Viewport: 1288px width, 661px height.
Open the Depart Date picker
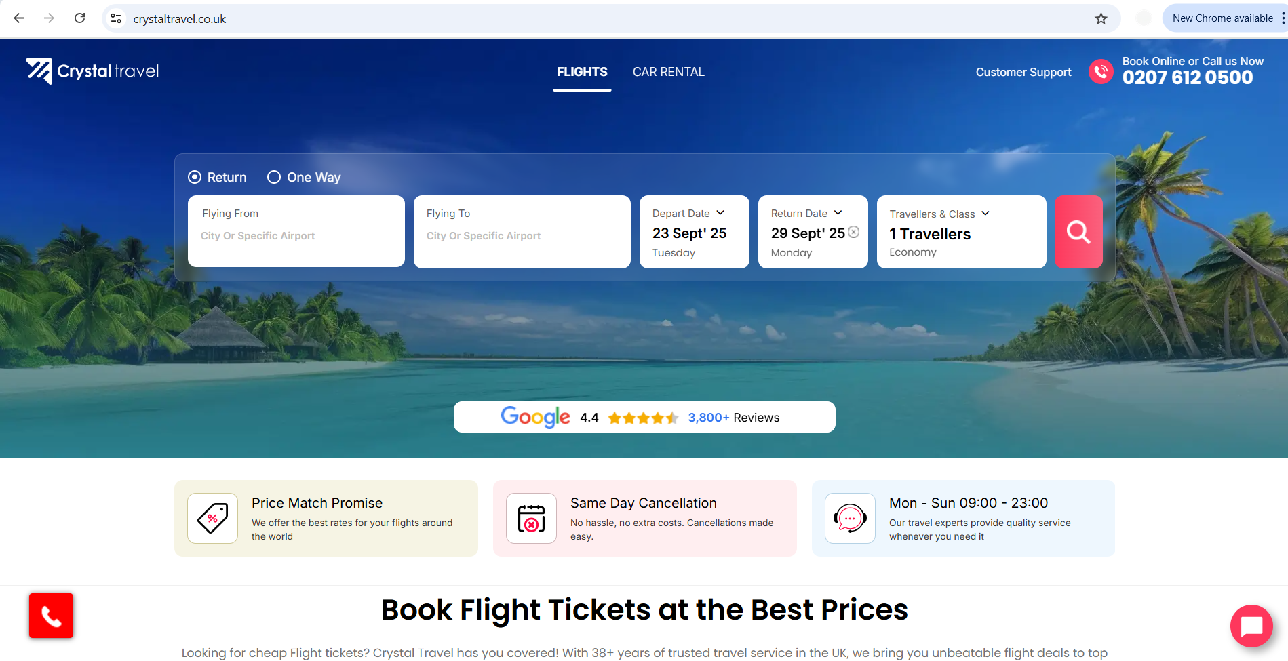click(x=694, y=232)
